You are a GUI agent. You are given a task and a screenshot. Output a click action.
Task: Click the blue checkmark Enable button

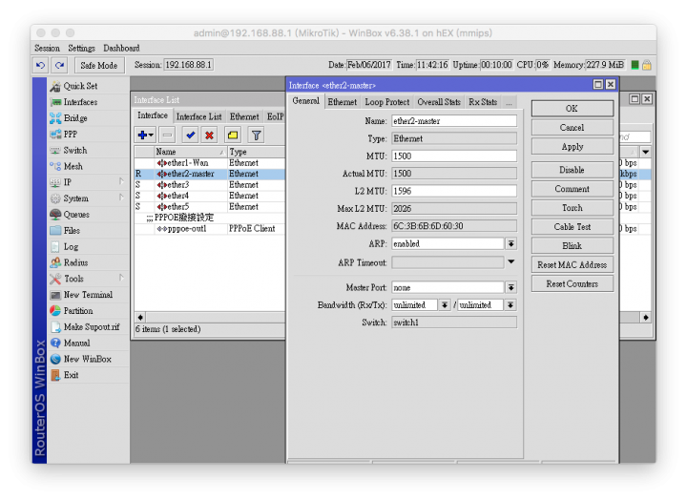point(190,135)
